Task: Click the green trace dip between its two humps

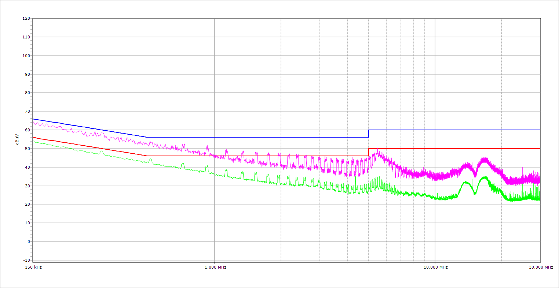Action: point(475,193)
